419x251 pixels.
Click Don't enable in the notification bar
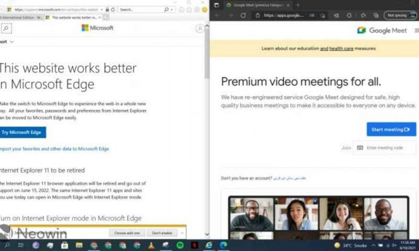click(162, 233)
